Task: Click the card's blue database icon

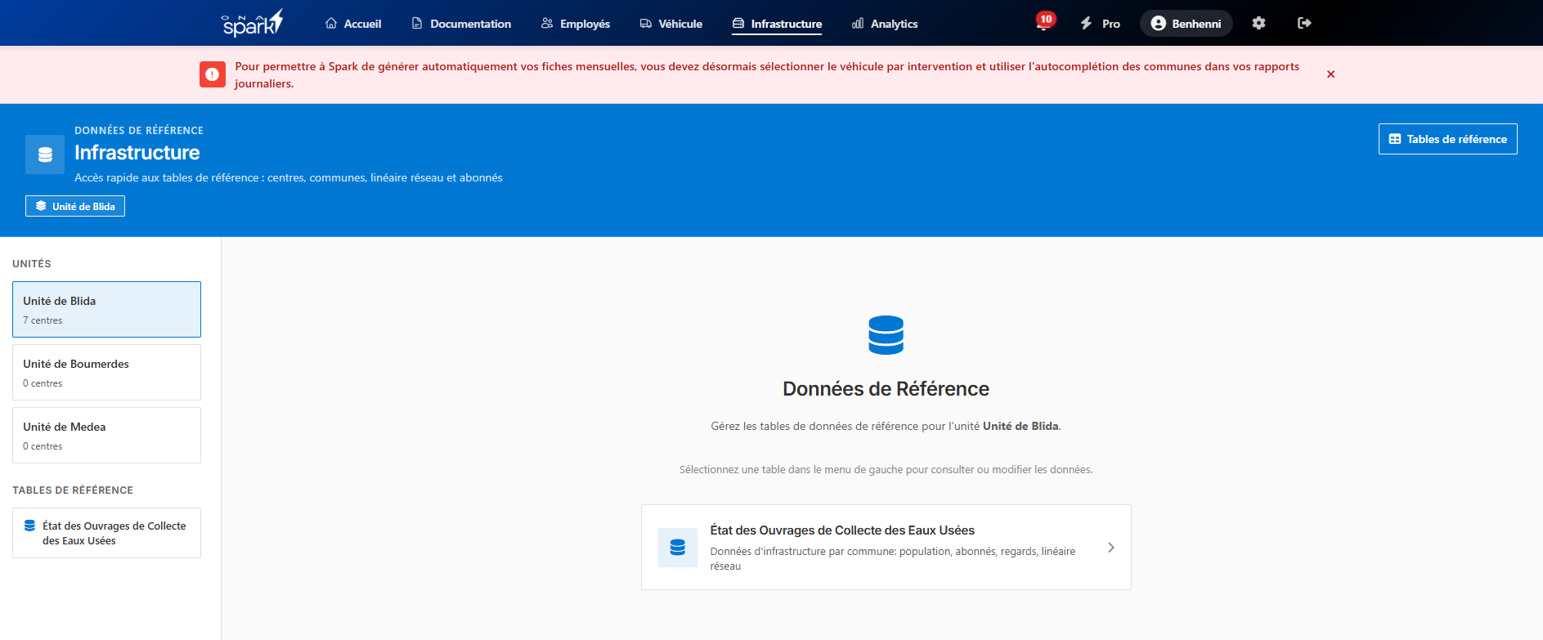Action: (x=678, y=548)
